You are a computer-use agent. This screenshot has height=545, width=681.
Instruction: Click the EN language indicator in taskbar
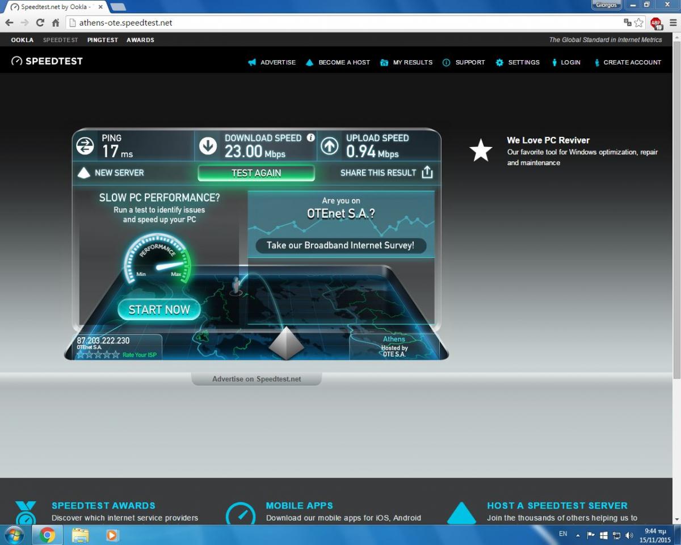click(x=563, y=534)
